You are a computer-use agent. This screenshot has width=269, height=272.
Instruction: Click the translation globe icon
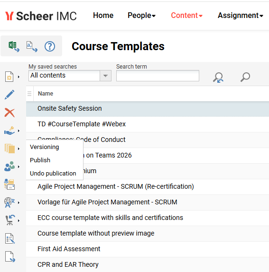9,202
